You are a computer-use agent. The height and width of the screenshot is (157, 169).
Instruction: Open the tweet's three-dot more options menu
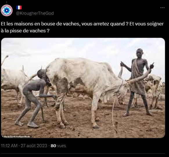pyautogui.click(x=162, y=8)
